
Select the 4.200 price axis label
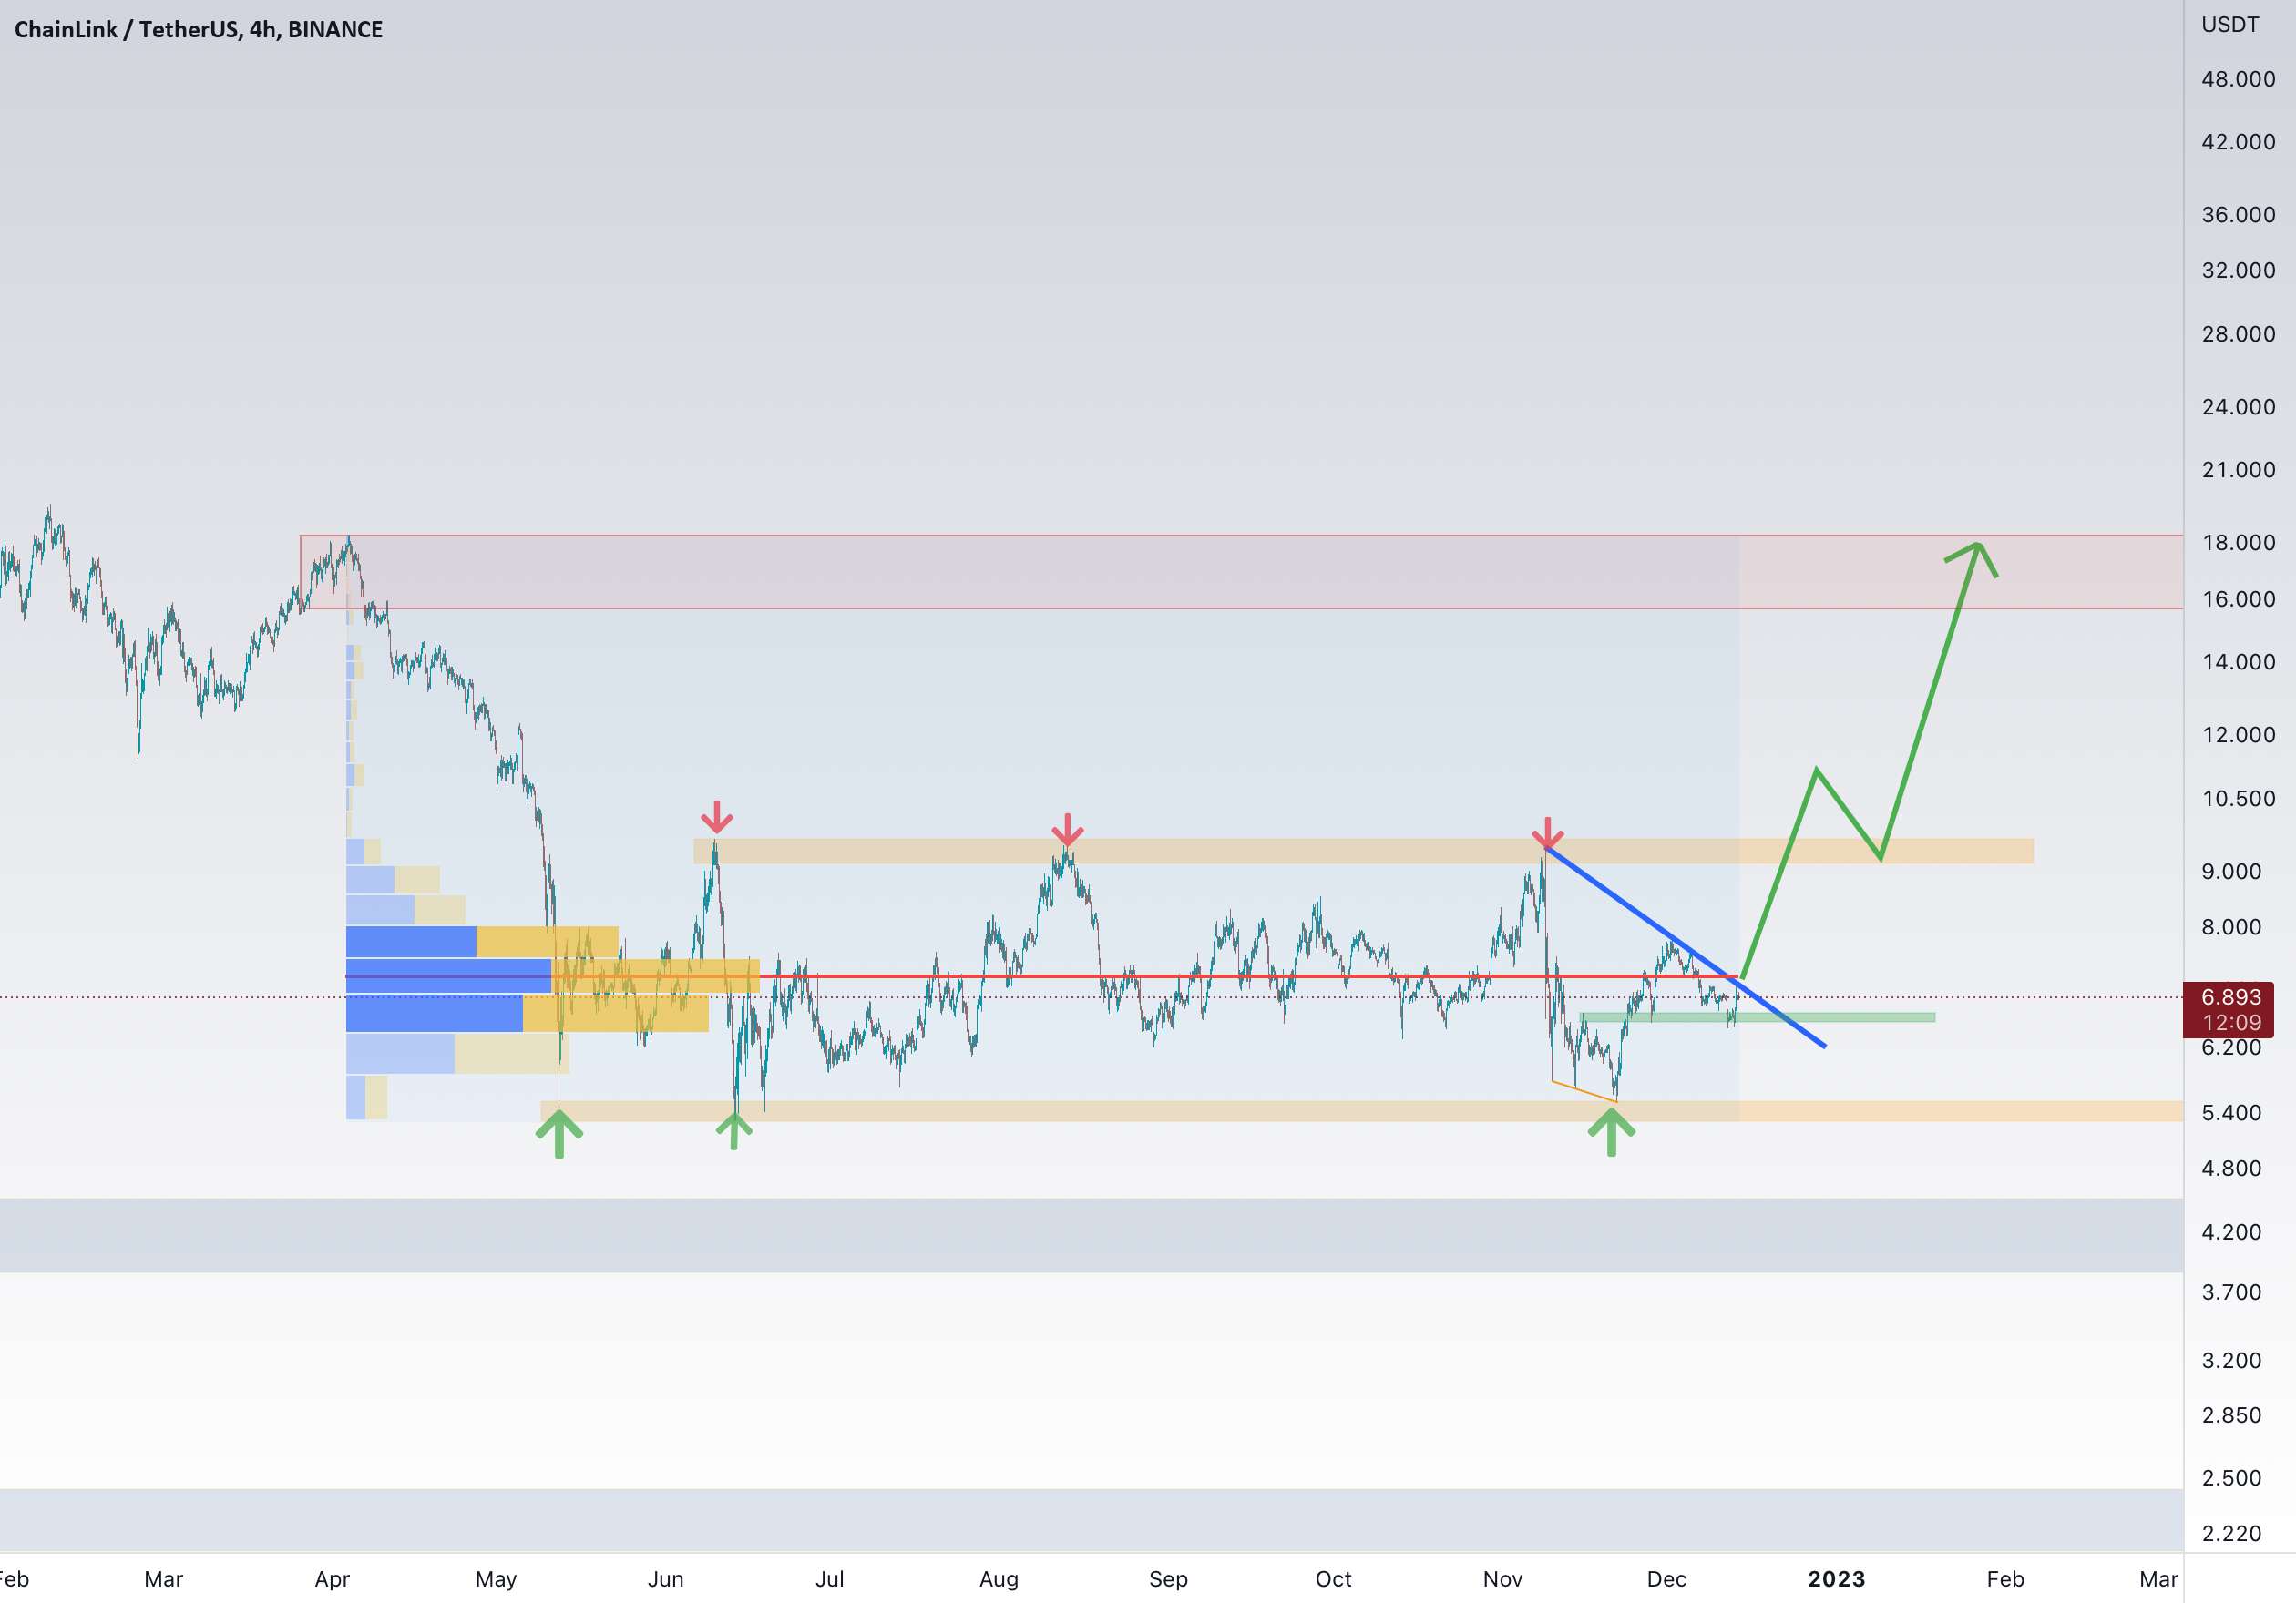click(2230, 1232)
